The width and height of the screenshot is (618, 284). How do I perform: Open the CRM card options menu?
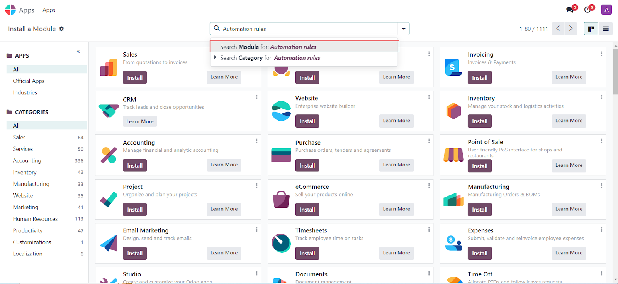pos(256,97)
